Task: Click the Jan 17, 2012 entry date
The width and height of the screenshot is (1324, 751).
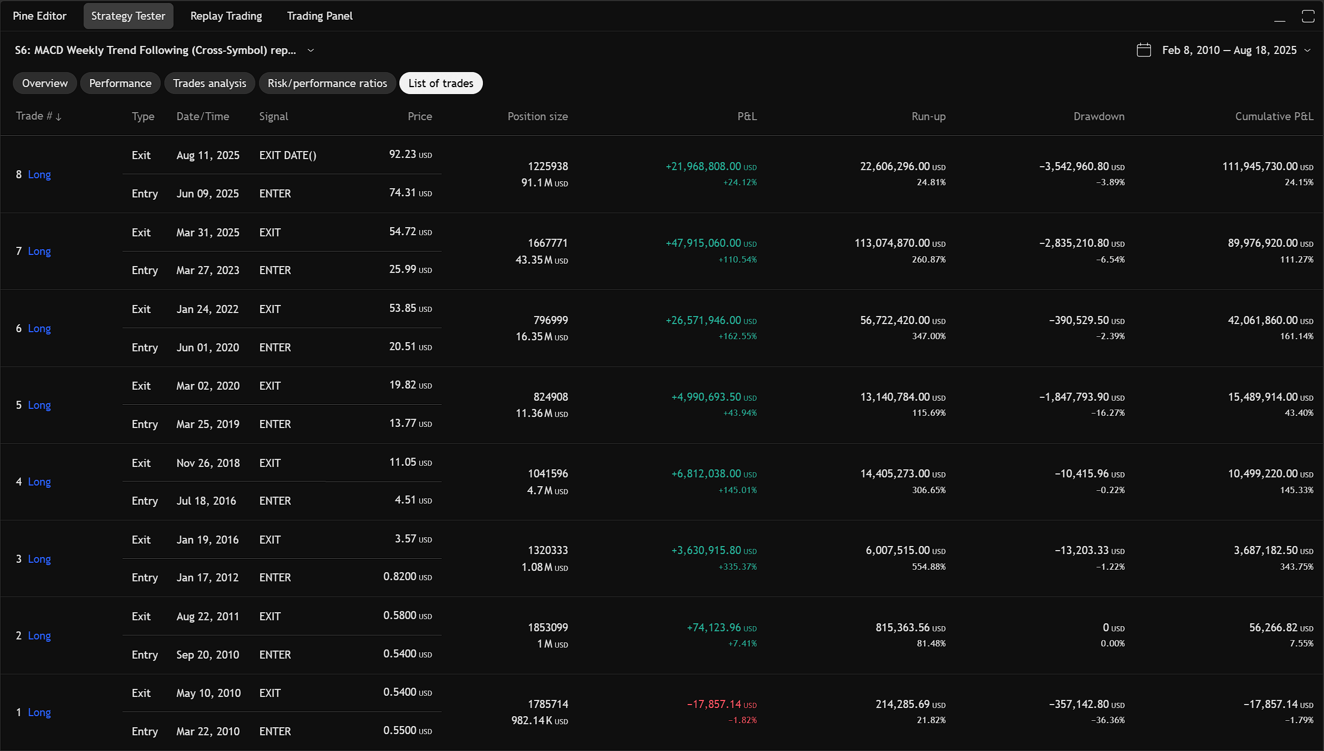Action: click(x=207, y=577)
